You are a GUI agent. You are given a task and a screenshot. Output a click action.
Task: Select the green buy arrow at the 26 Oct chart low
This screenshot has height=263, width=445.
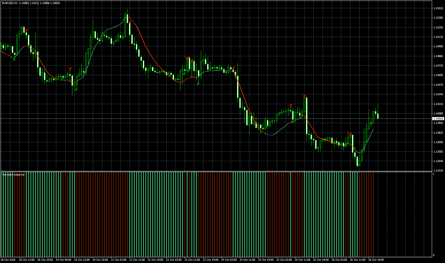click(x=359, y=165)
